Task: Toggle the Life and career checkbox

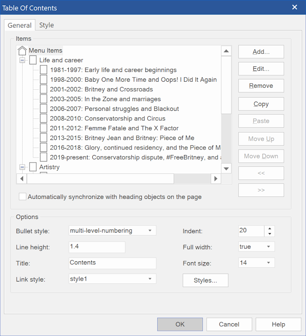Action: click(33, 60)
